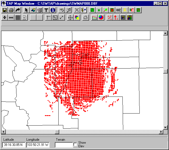
Task: Click the multicolored grid icon
Action: 130,18
